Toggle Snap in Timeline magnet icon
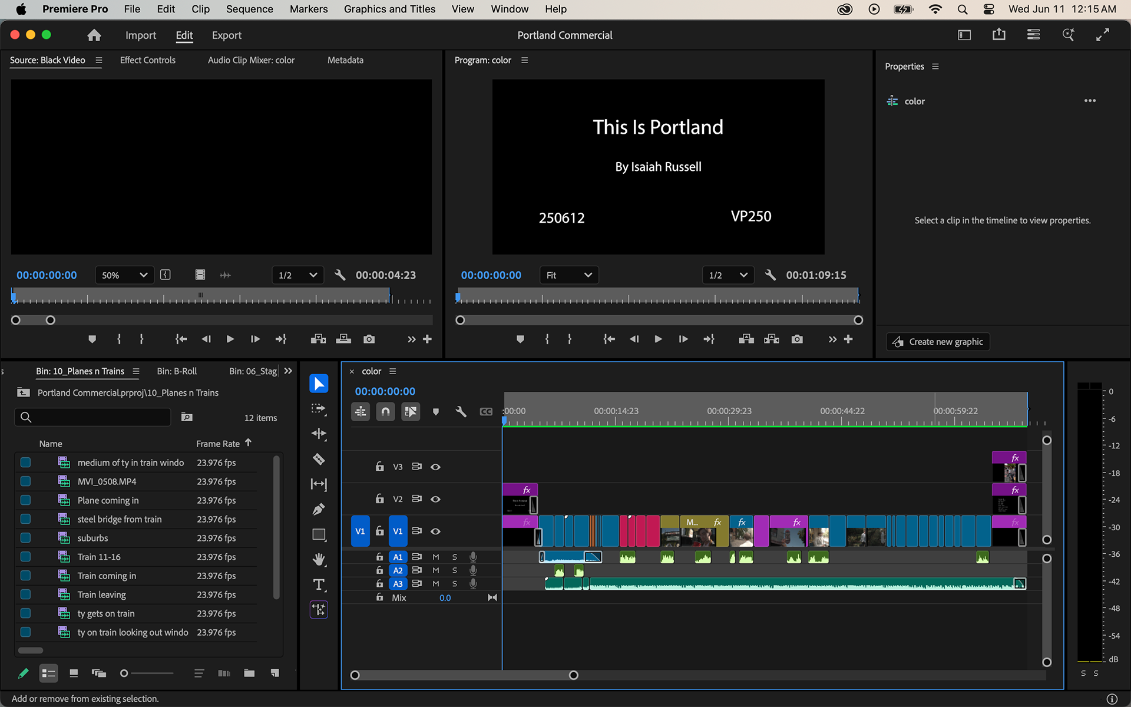The height and width of the screenshot is (707, 1131). (x=385, y=412)
